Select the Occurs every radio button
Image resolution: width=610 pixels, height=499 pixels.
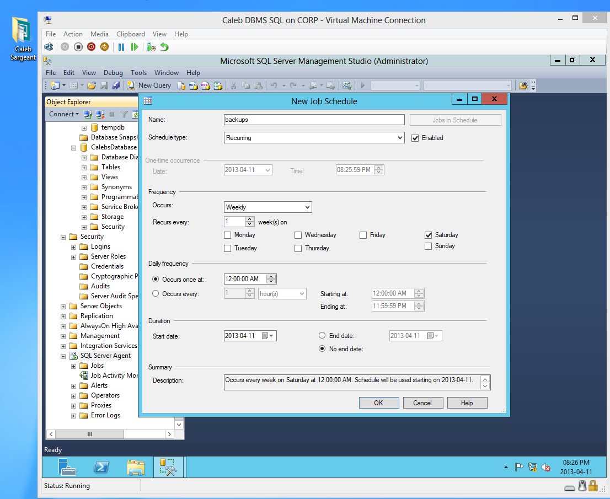tap(156, 294)
